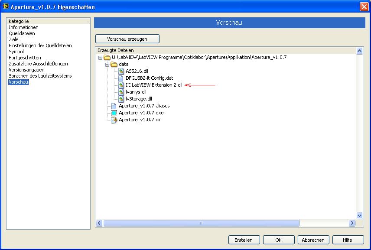Viewport: 371px width, 250px height.
Task: Confirm with the OK button
Action: coord(279,240)
